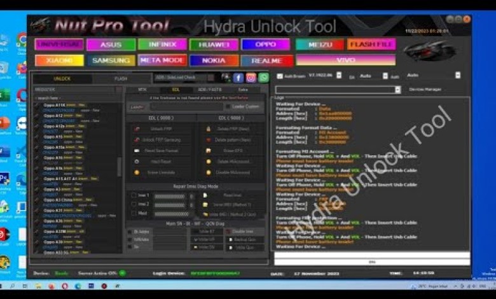Click the Delete FRP (New) lock icon
This screenshot has width=496, height=299.
pos(208,129)
